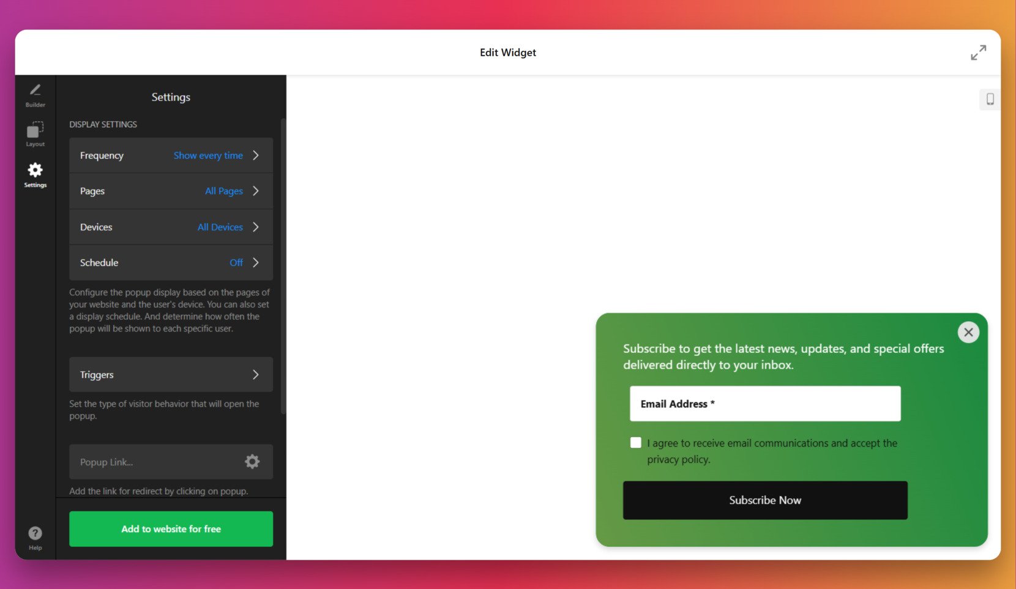This screenshot has height=589, width=1016.
Task: Click the DISPLAY SETTINGS heading
Action: (103, 124)
